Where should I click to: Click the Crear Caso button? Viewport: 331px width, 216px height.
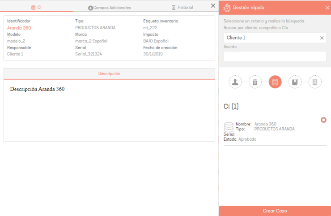[x=275, y=211]
